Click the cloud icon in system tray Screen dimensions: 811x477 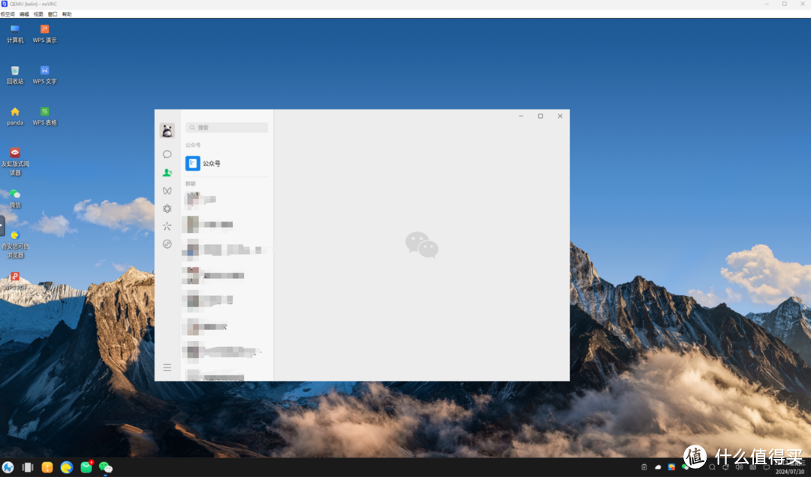(x=658, y=467)
